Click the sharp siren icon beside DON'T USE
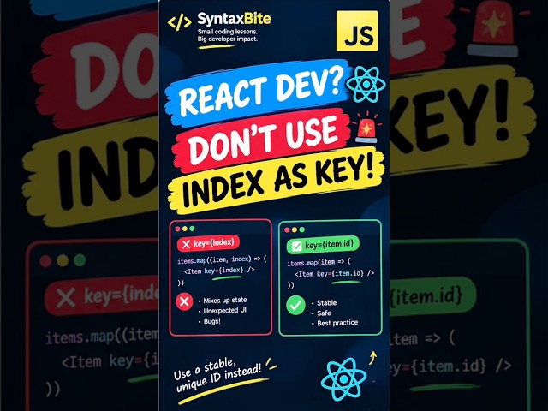Screen dimensions: 548x411 pyautogui.click(x=366, y=128)
